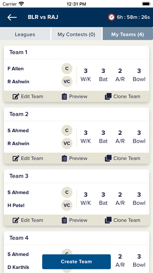
Task: Click Edit Team label on Team 3
Action: point(32,220)
